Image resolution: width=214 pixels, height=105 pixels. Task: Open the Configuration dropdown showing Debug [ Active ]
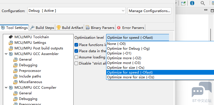tap(76, 11)
